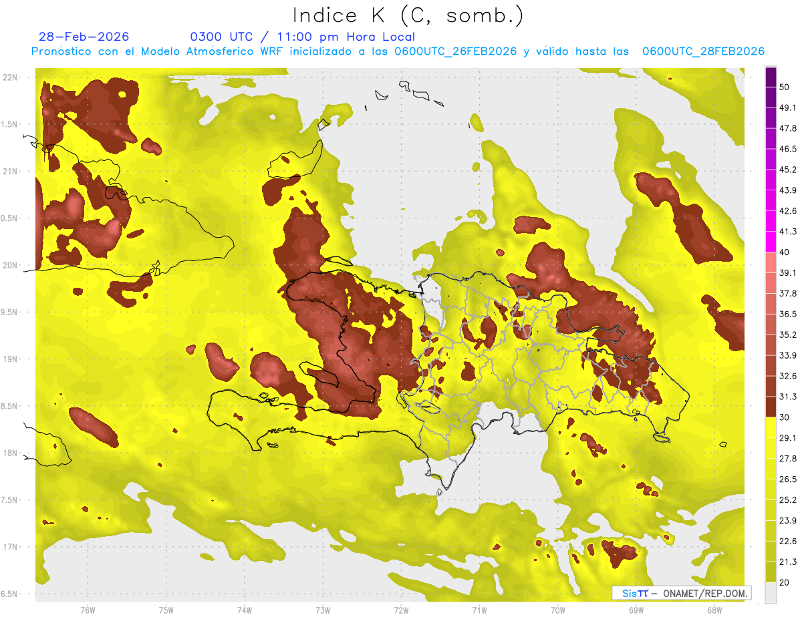The image size is (802, 619).
Task: Click "0300 UTC / 11:00 pm Hora Local"
Action: tap(302, 37)
